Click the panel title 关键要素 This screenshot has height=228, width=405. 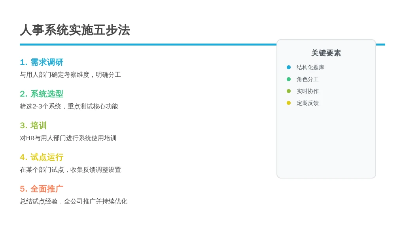[326, 53]
